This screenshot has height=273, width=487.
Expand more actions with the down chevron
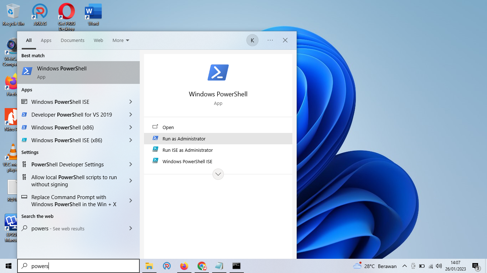click(218, 174)
